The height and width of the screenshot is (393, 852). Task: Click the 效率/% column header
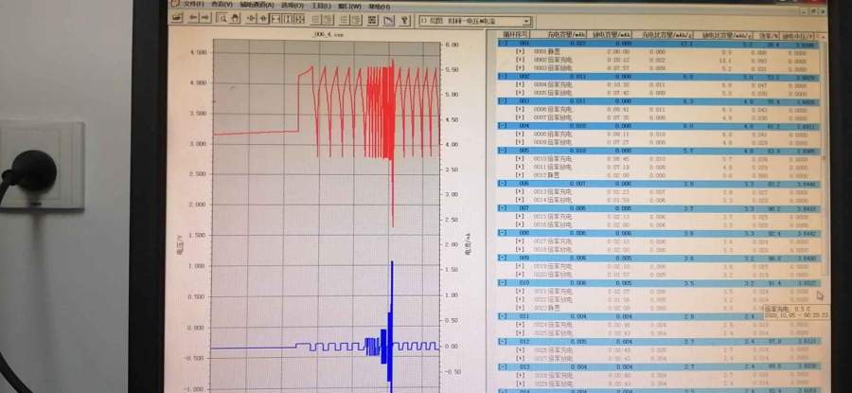[769, 36]
